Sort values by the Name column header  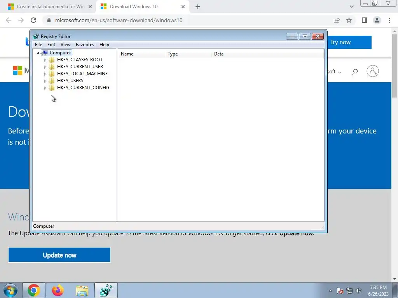click(141, 54)
